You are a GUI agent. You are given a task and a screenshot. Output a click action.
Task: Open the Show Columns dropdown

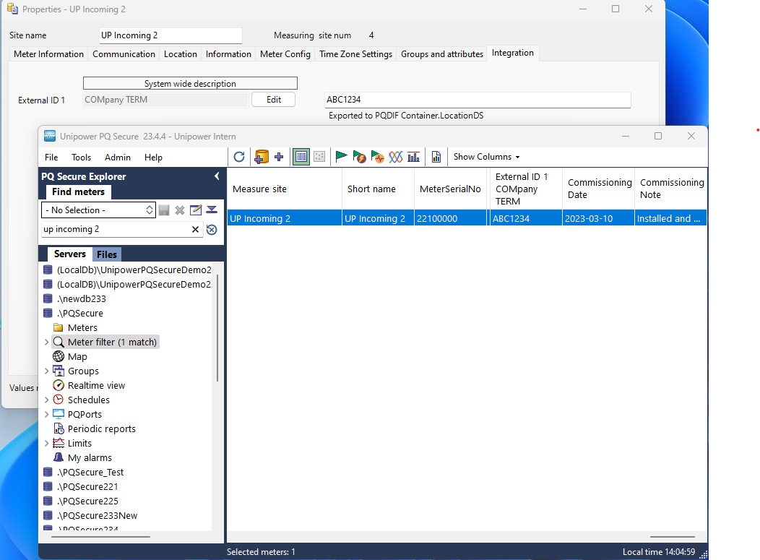pyautogui.click(x=486, y=157)
